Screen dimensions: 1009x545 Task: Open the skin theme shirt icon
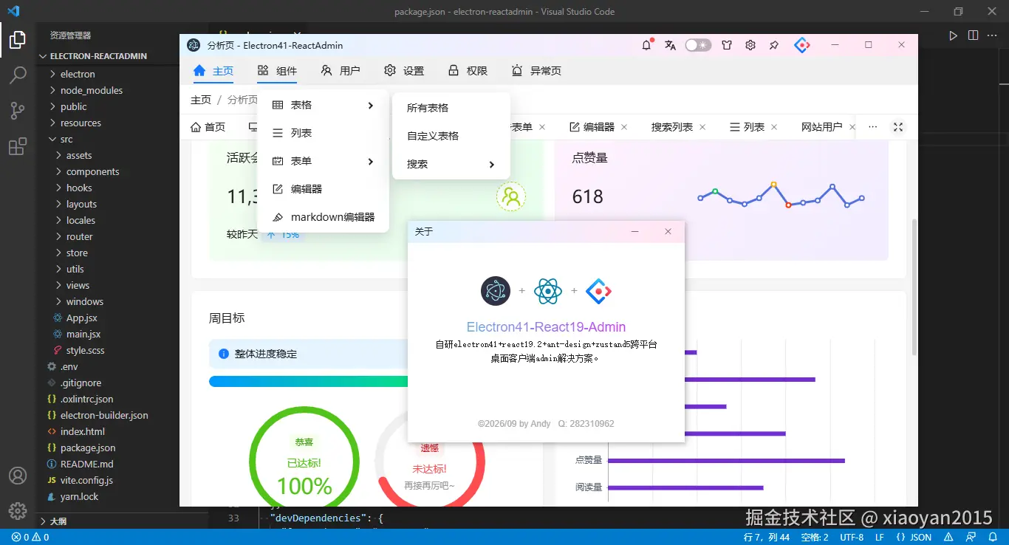tap(727, 45)
